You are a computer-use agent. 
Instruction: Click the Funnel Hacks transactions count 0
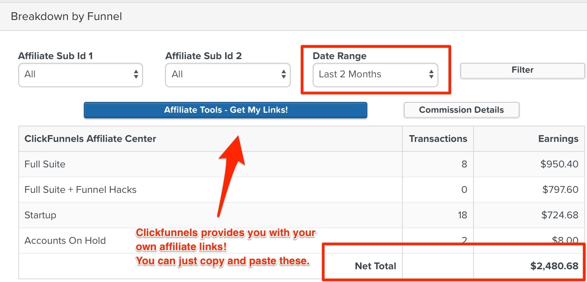[464, 190]
